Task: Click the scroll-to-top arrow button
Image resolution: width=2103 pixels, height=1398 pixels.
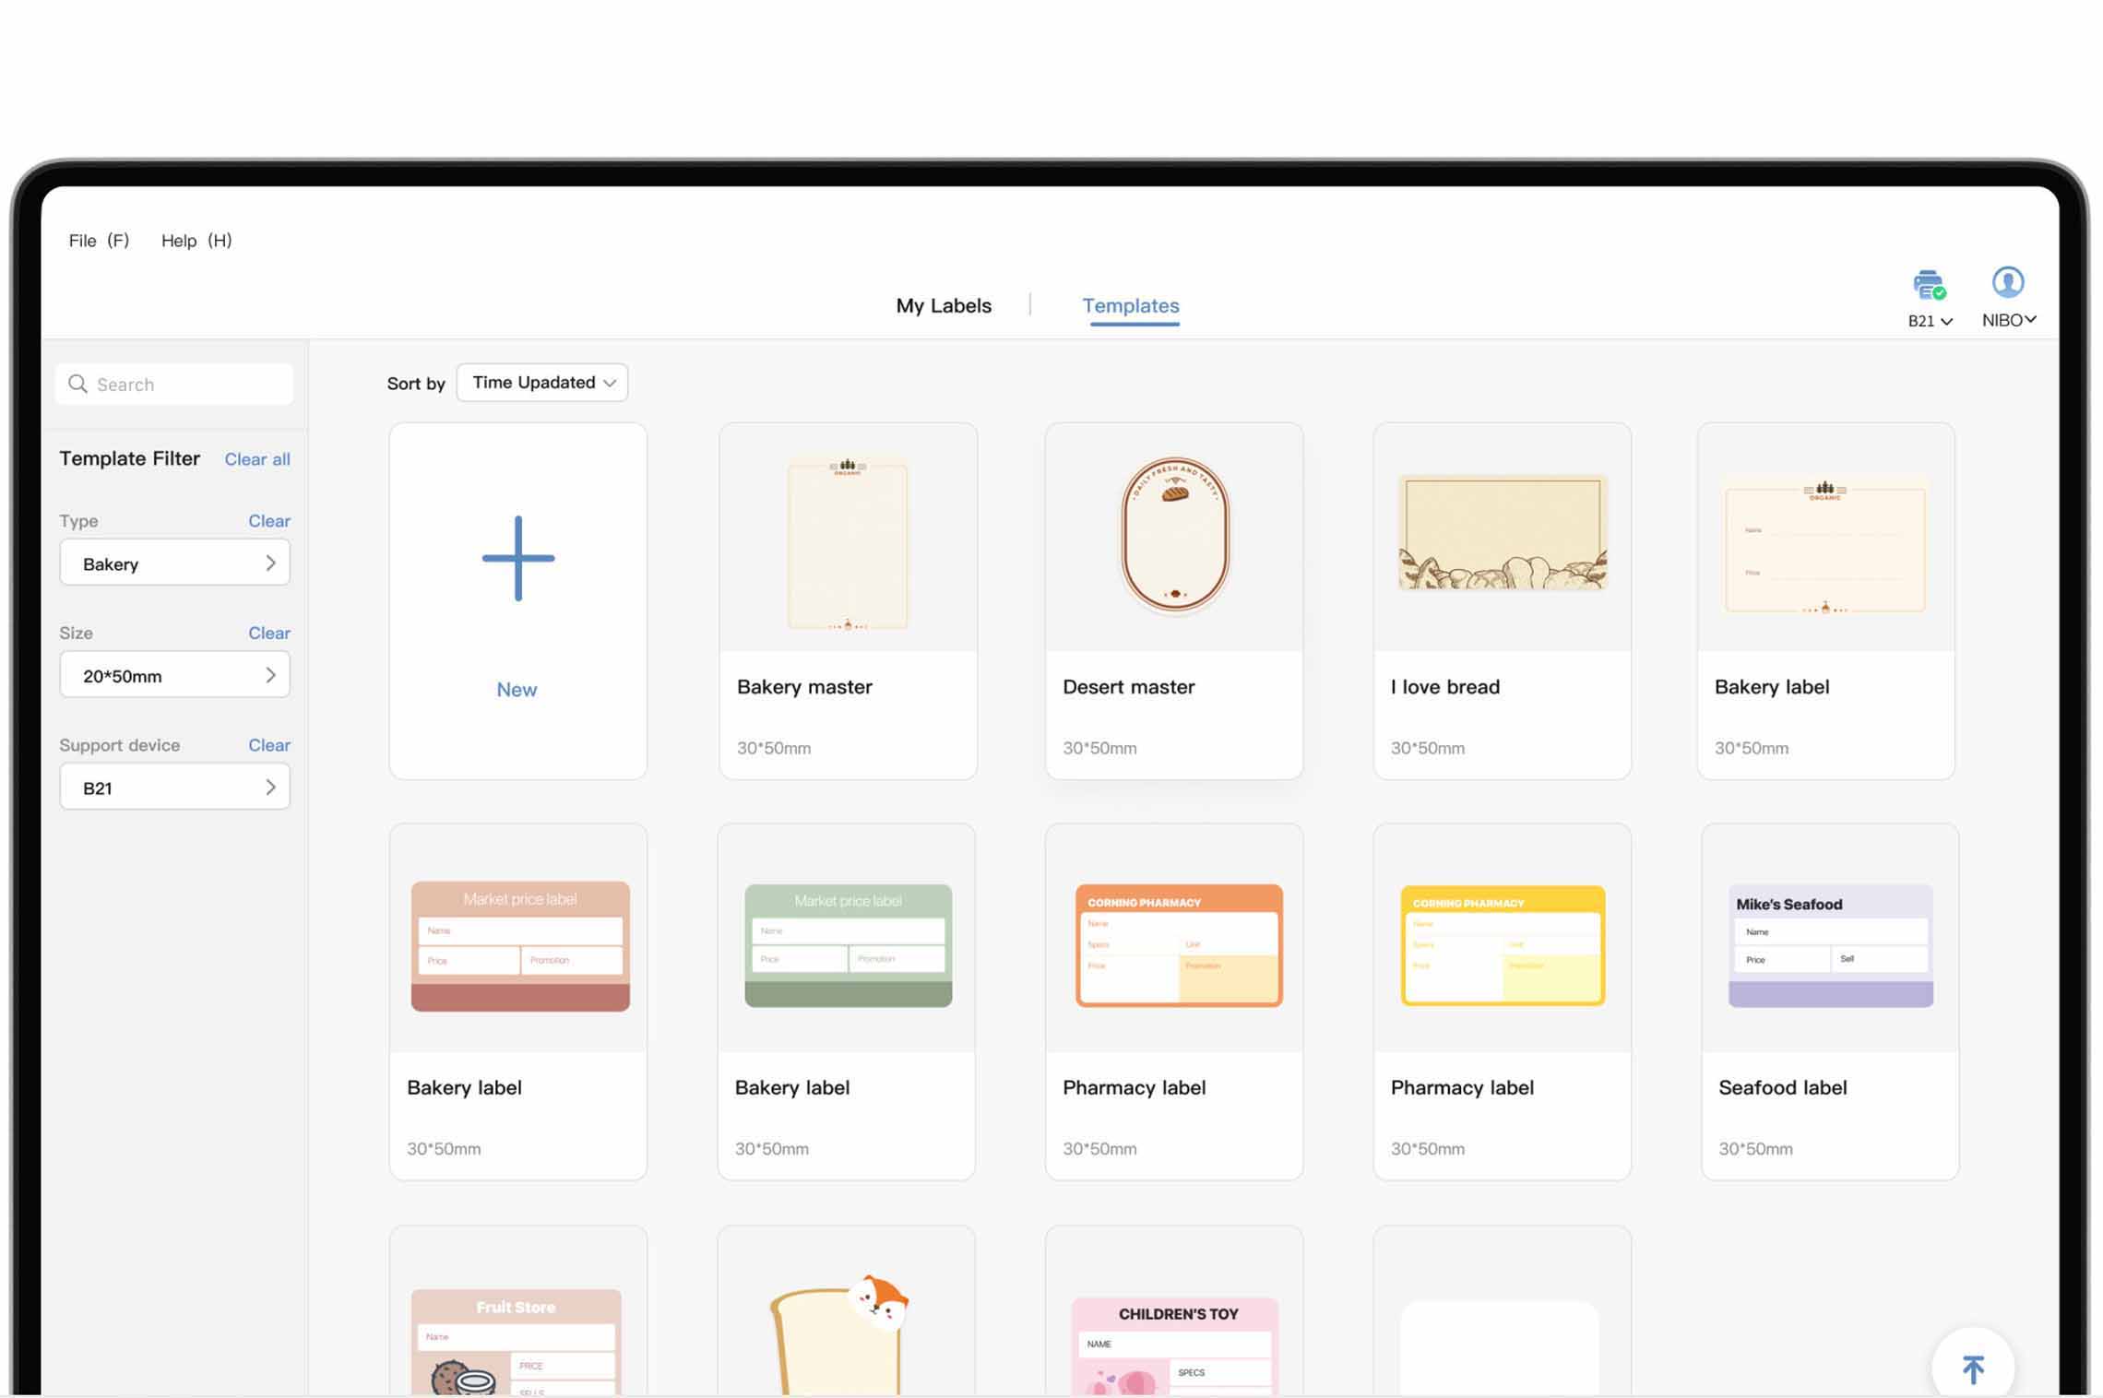Action: [1973, 1368]
